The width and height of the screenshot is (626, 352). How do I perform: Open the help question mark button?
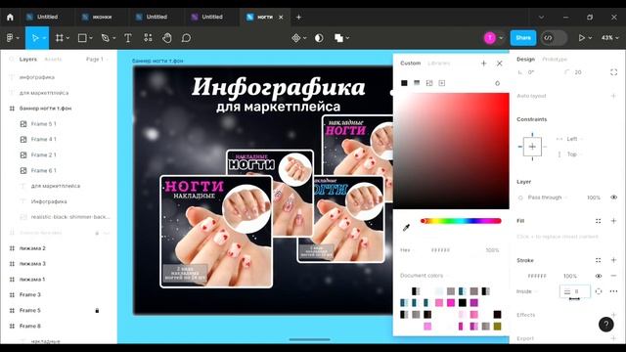click(x=606, y=325)
